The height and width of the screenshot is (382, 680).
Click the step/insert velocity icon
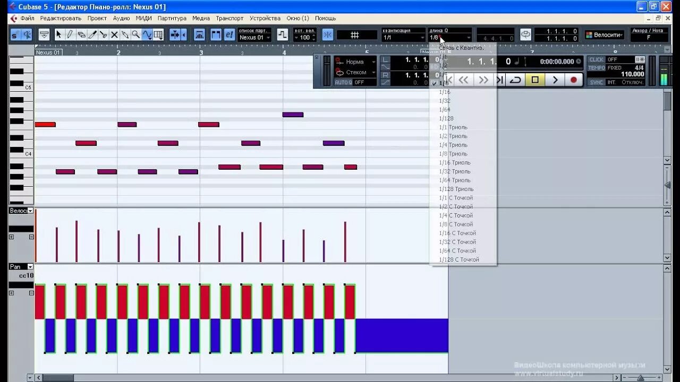click(283, 35)
